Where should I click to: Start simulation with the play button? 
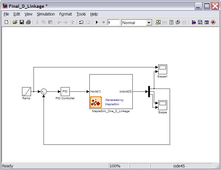pos(97,22)
